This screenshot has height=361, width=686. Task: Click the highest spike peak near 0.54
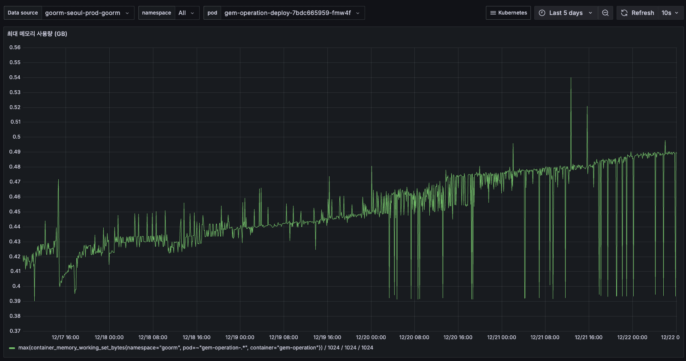point(571,78)
